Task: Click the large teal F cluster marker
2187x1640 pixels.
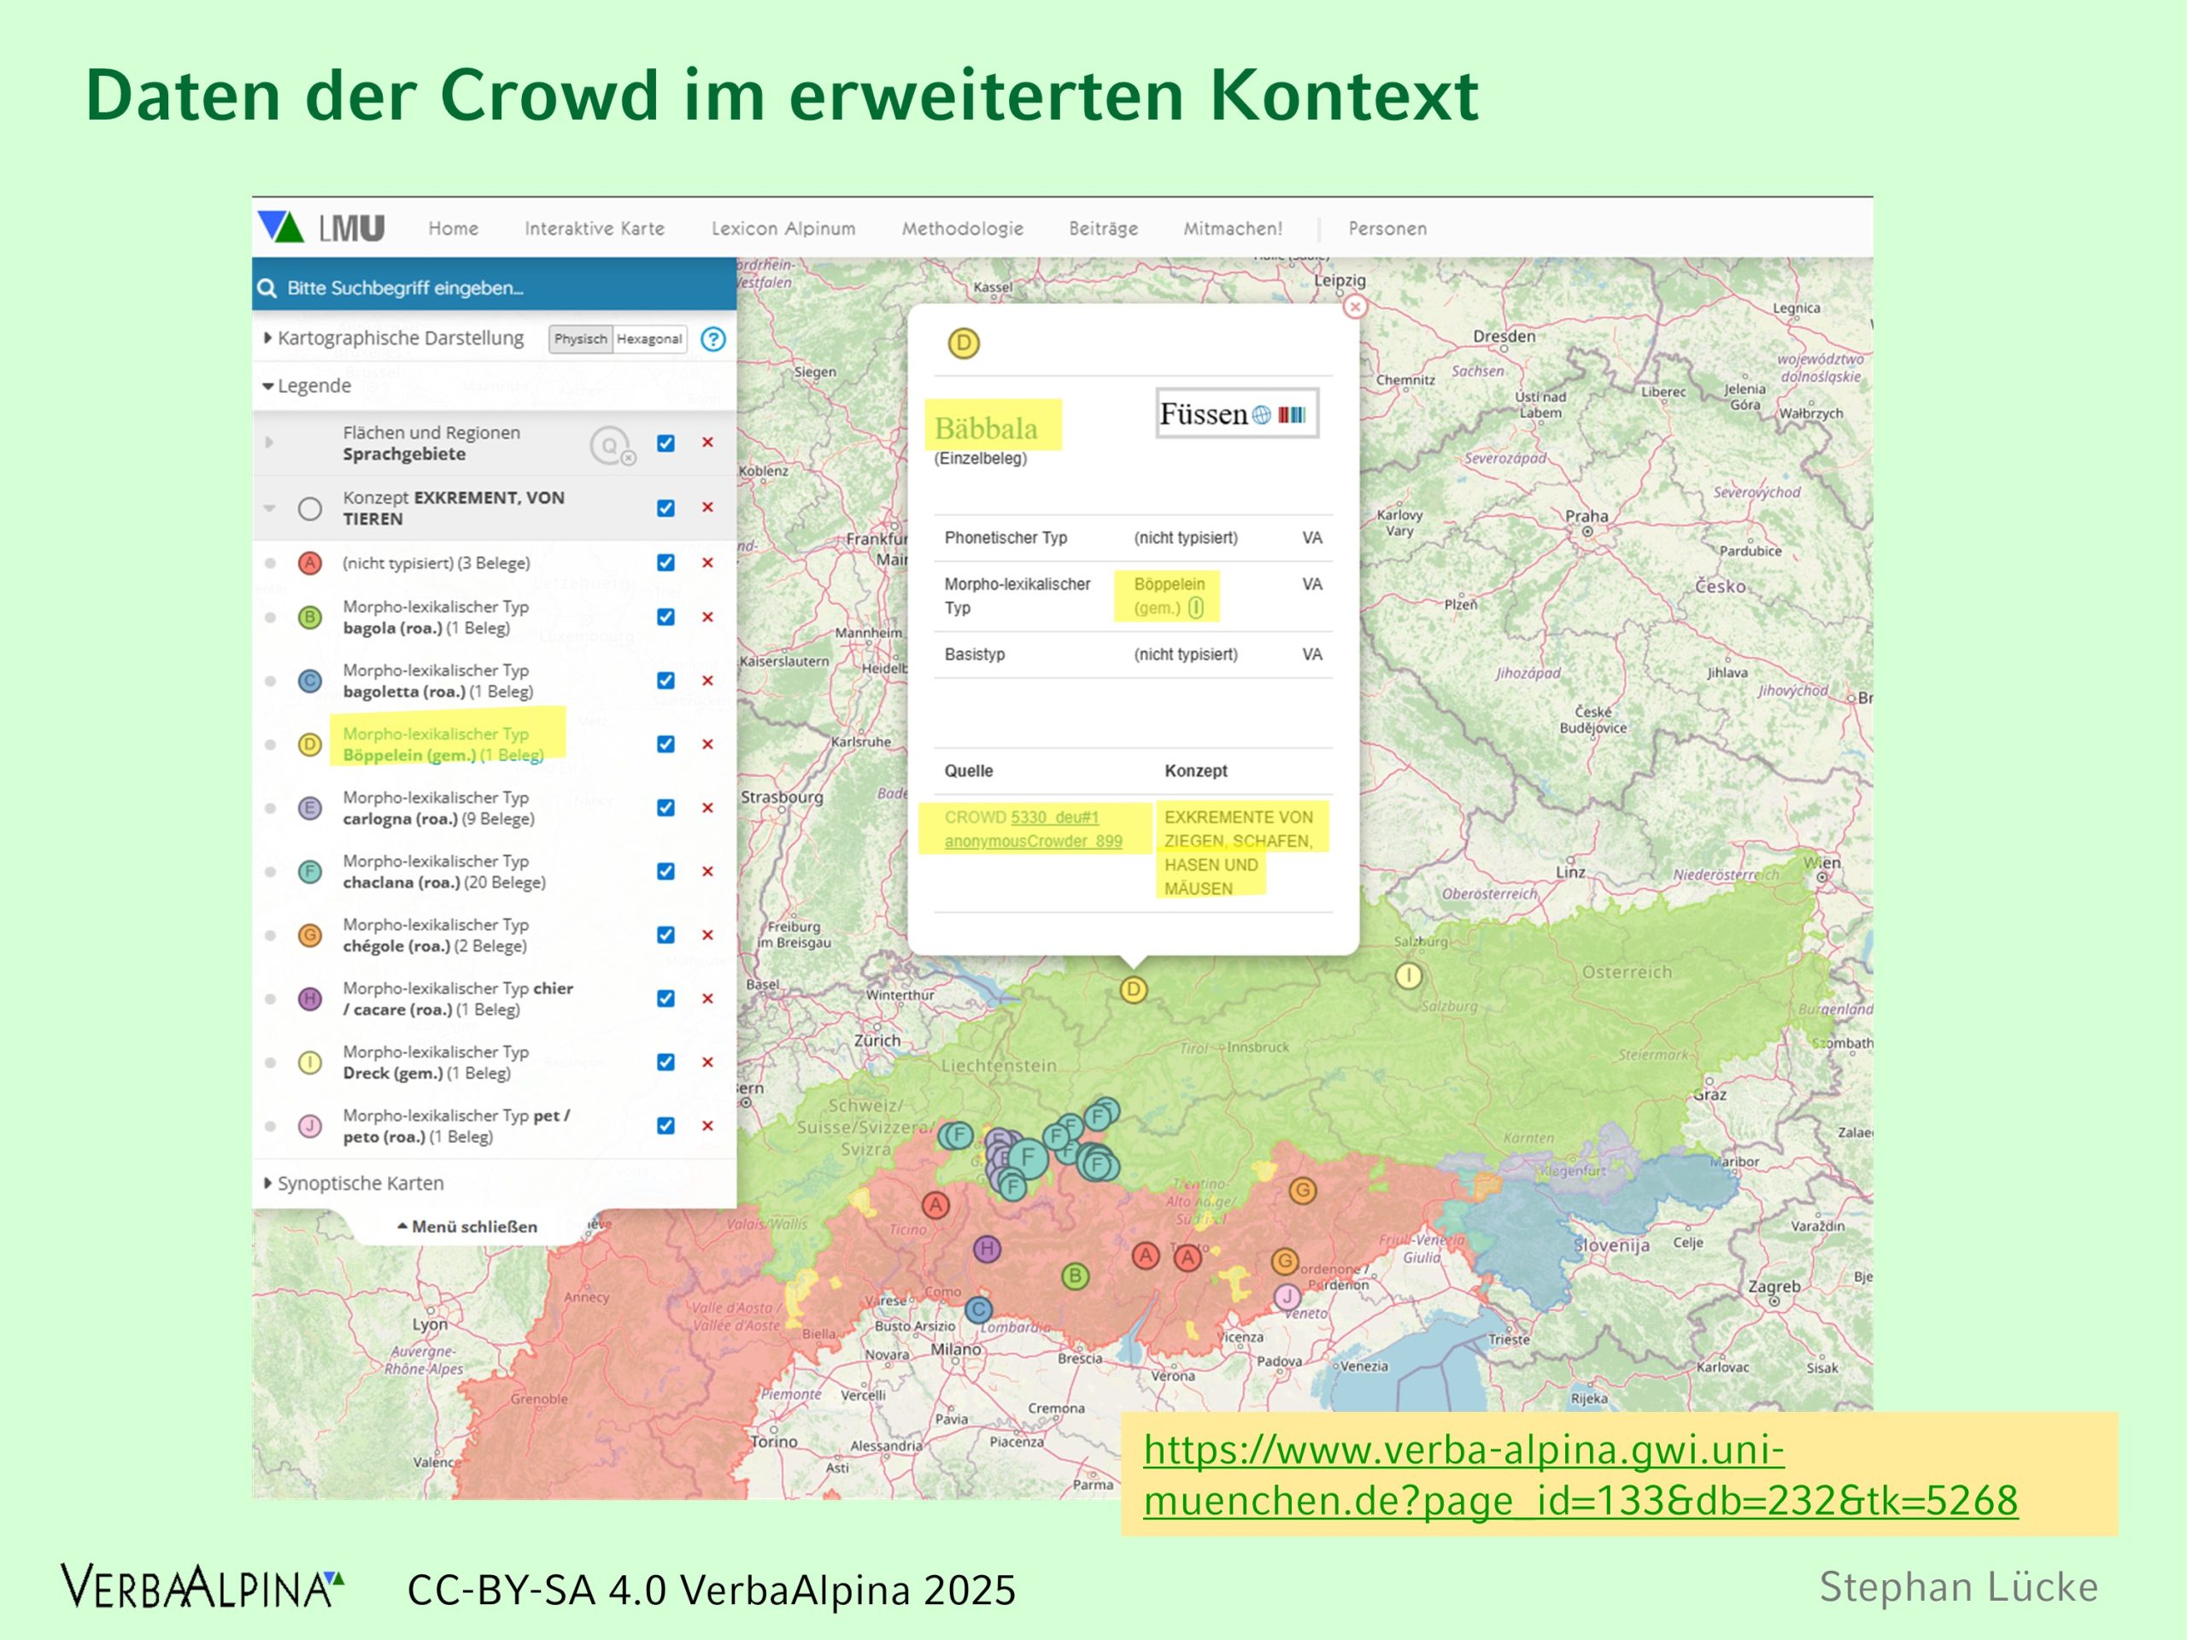Action: coord(1029,1157)
